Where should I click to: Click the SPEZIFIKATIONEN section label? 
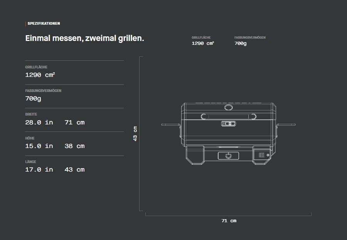point(44,24)
